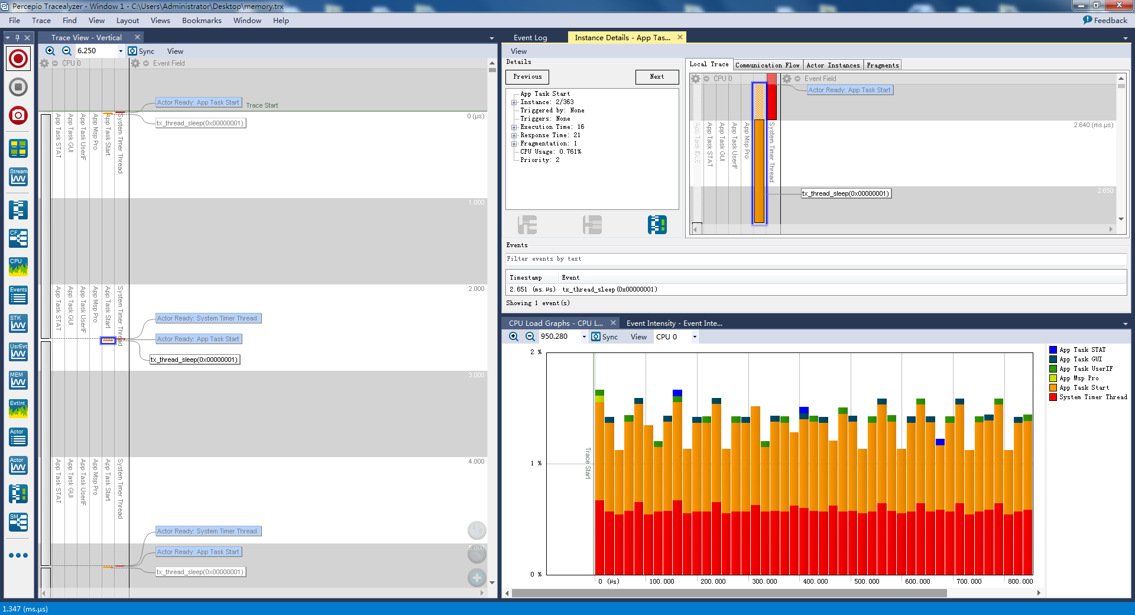Expand the Fragmentation: 1 node
The height and width of the screenshot is (615, 1135).
[x=514, y=144]
